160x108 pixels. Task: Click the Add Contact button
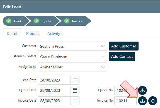coord(122,56)
